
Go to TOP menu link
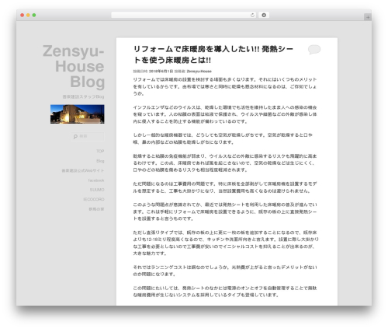coord(100,151)
